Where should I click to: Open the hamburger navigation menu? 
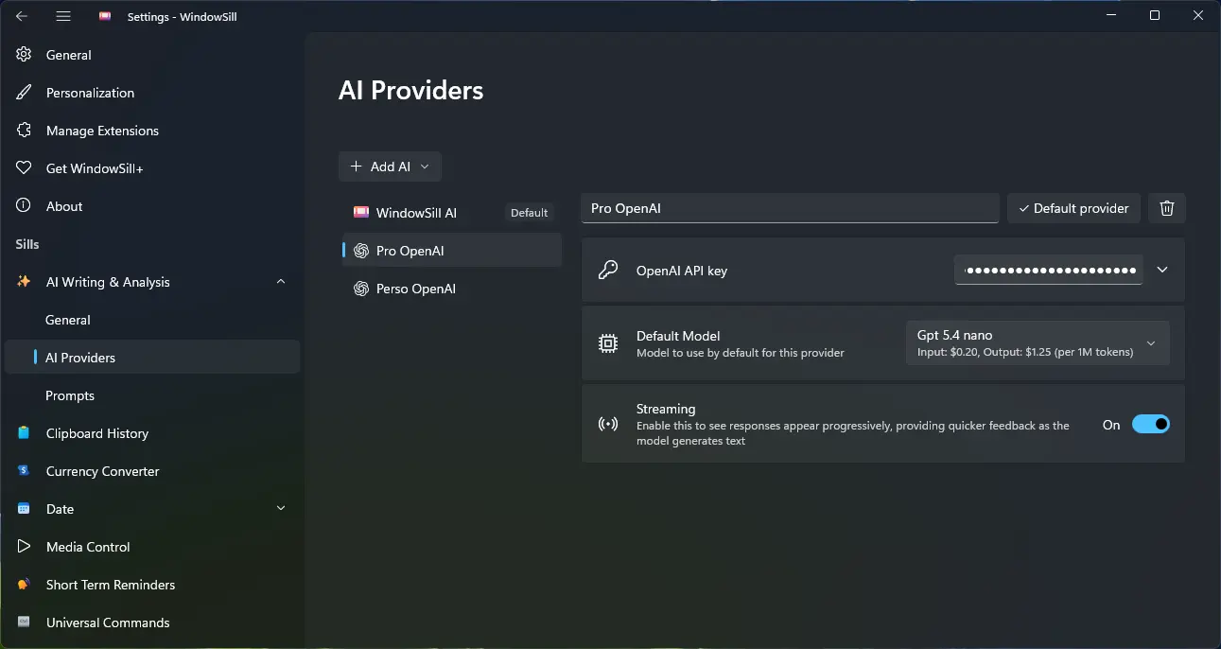63,16
